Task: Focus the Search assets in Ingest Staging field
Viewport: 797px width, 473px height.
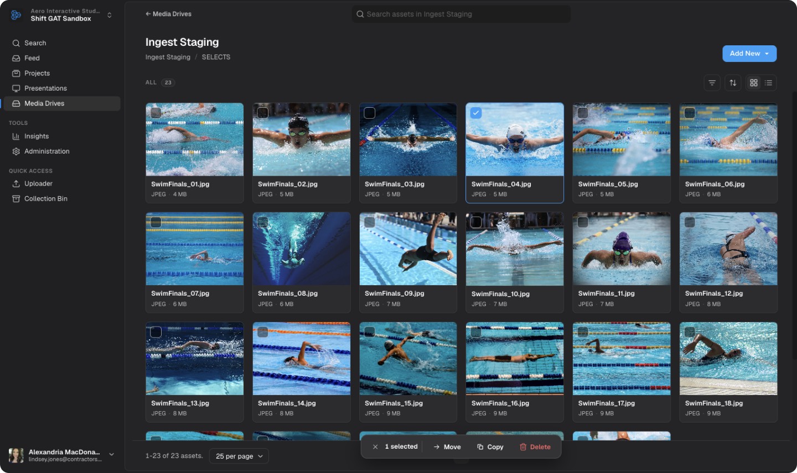Action: [461, 14]
